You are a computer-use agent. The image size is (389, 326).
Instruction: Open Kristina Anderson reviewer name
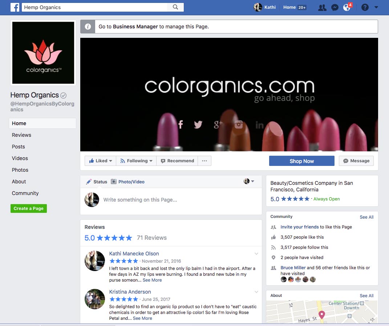(x=130, y=292)
